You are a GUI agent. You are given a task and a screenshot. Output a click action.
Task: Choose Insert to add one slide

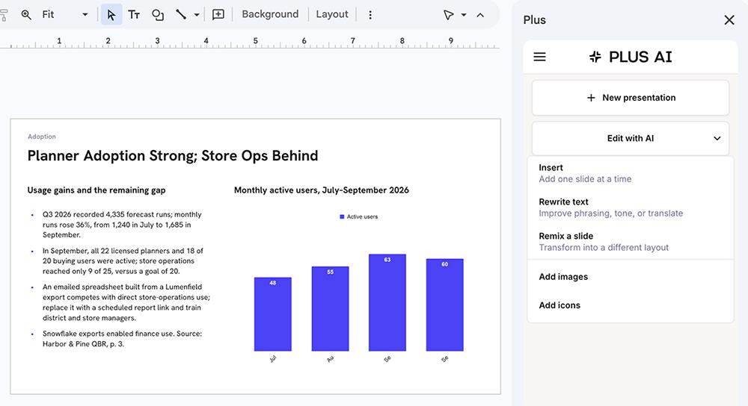(630, 173)
